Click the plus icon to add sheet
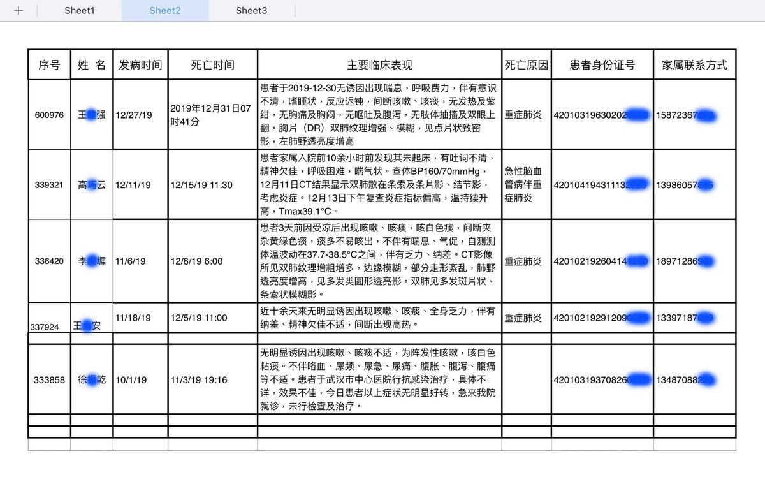 pyautogui.click(x=18, y=11)
